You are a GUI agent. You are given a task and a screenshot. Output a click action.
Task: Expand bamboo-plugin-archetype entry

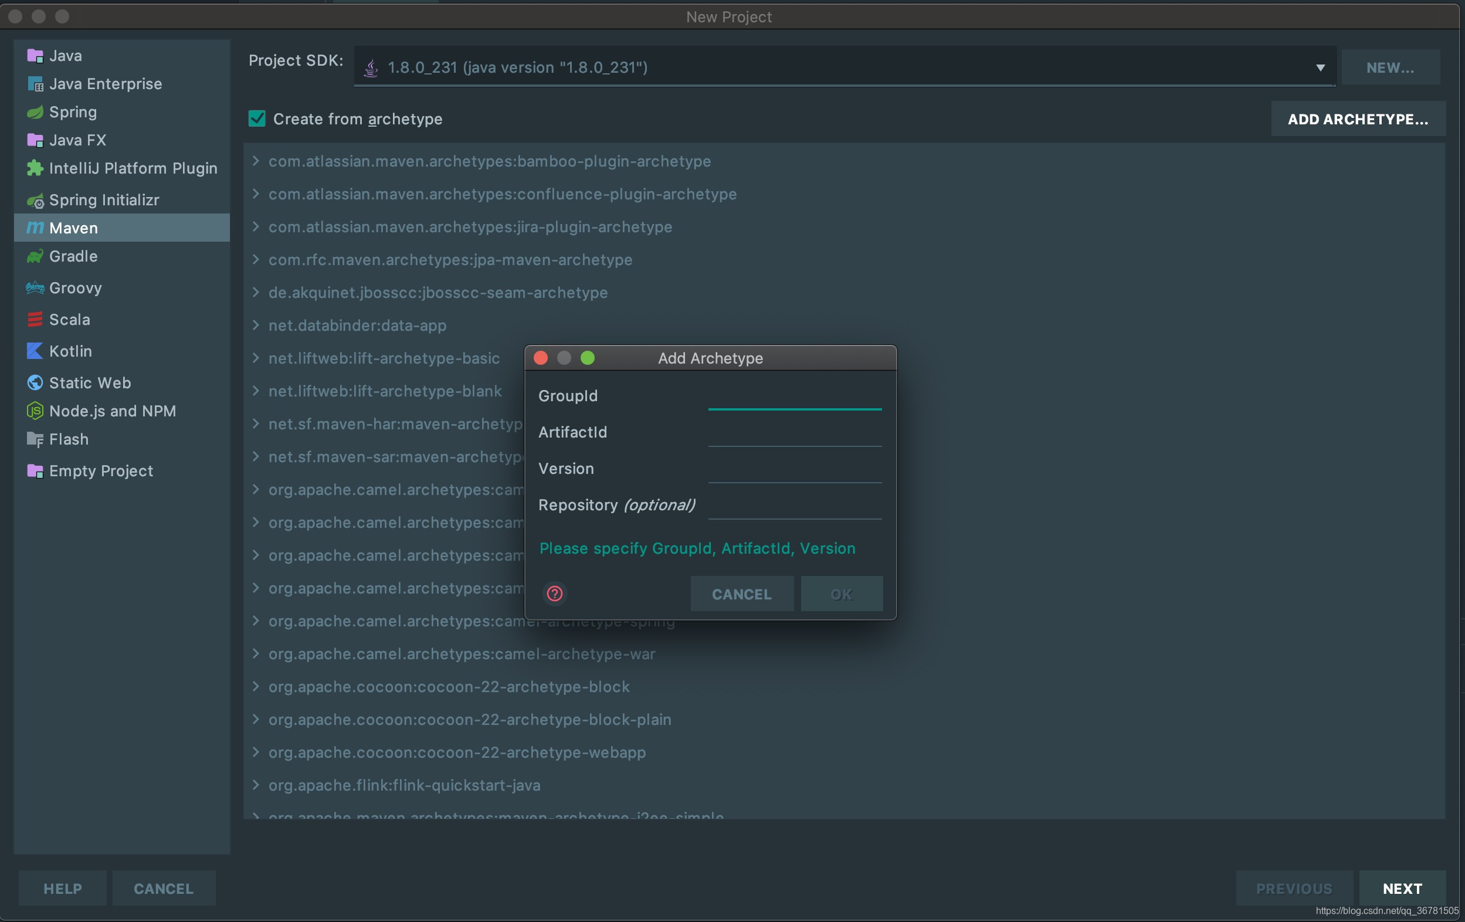(256, 161)
